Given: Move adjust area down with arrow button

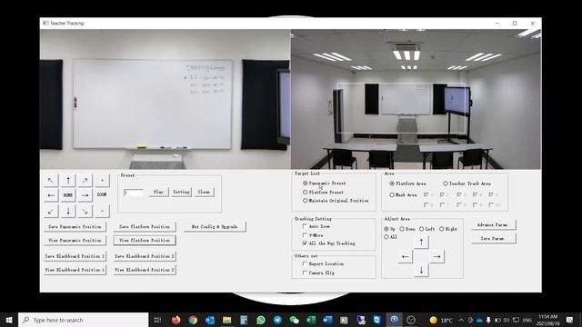Looking at the screenshot, I should (421, 271).
